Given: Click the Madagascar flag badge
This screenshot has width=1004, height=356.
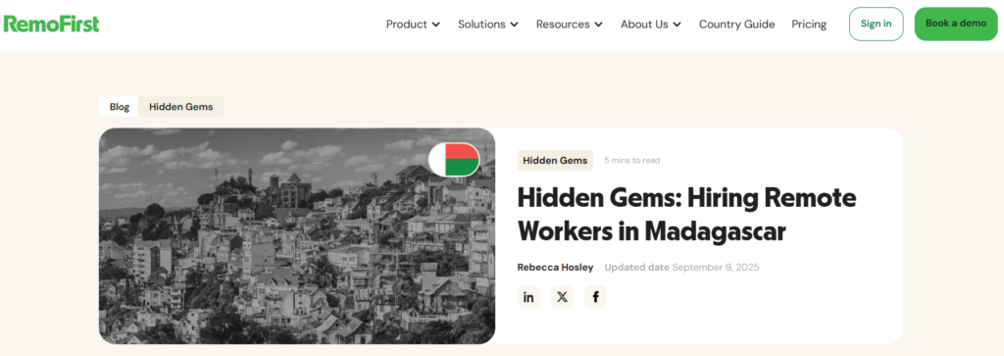Looking at the screenshot, I should (x=454, y=160).
